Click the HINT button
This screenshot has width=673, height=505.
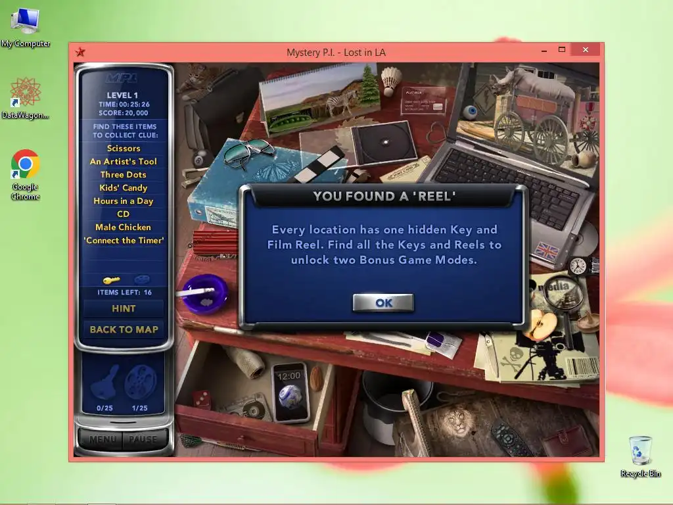tap(124, 308)
